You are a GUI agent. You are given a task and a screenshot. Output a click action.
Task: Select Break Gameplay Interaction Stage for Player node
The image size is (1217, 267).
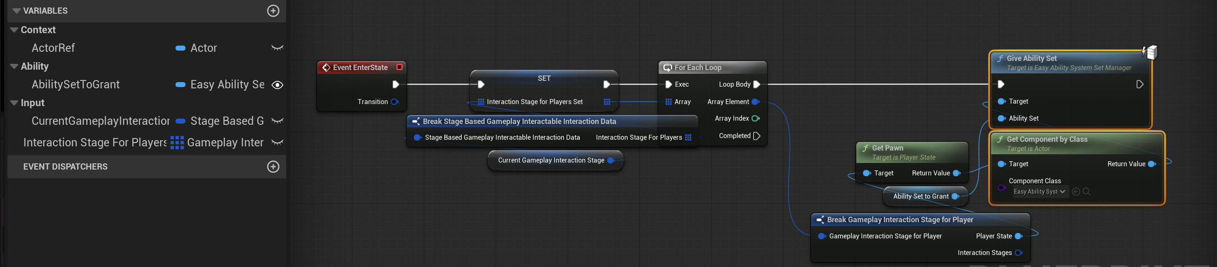(x=920, y=220)
